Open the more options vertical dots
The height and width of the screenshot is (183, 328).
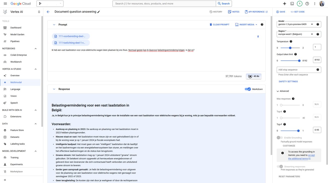tap(315, 4)
